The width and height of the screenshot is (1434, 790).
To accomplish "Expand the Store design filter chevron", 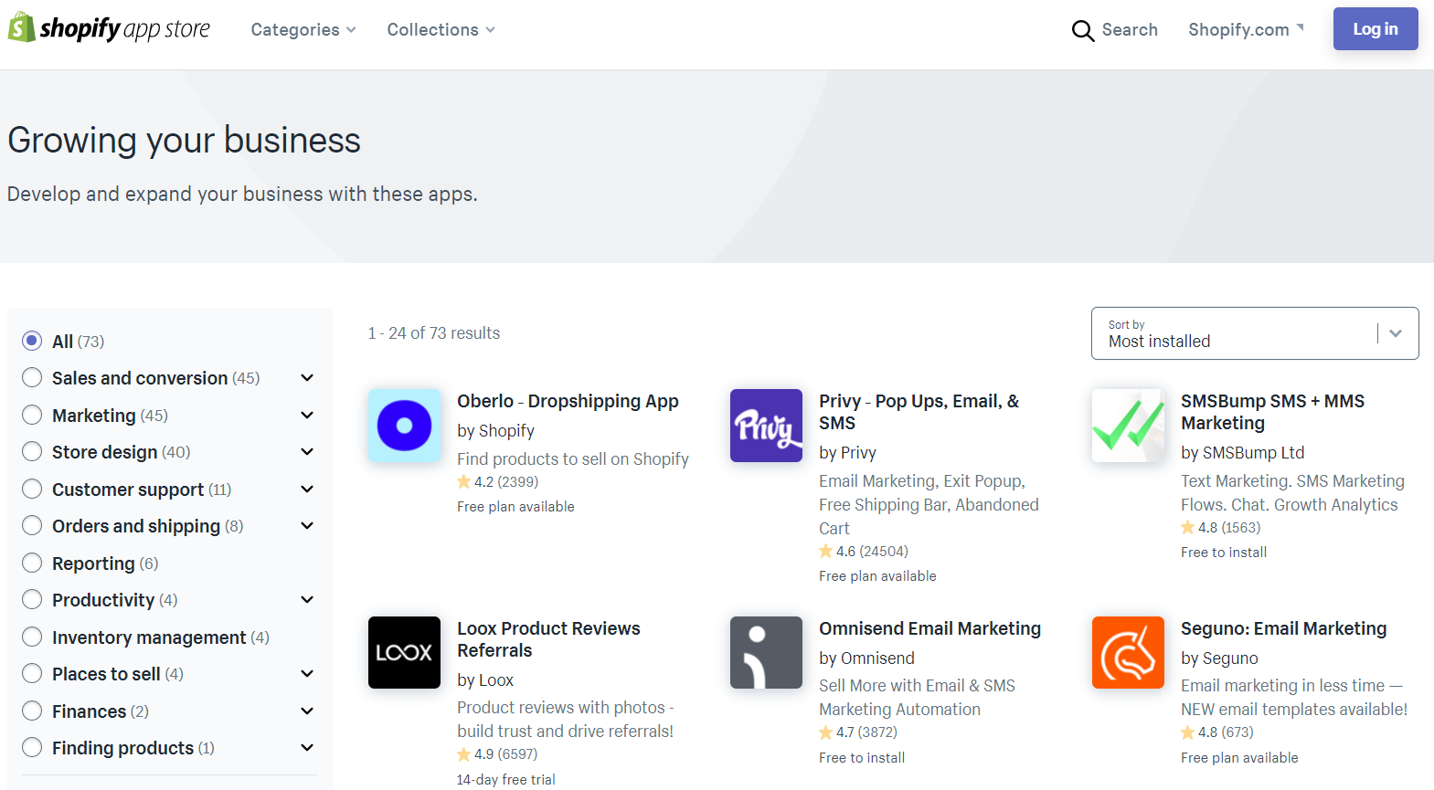I will tap(307, 452).
